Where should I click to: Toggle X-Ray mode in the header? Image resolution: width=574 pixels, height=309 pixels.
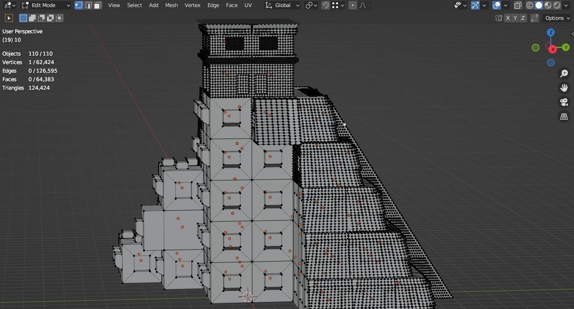pos(518,5)
